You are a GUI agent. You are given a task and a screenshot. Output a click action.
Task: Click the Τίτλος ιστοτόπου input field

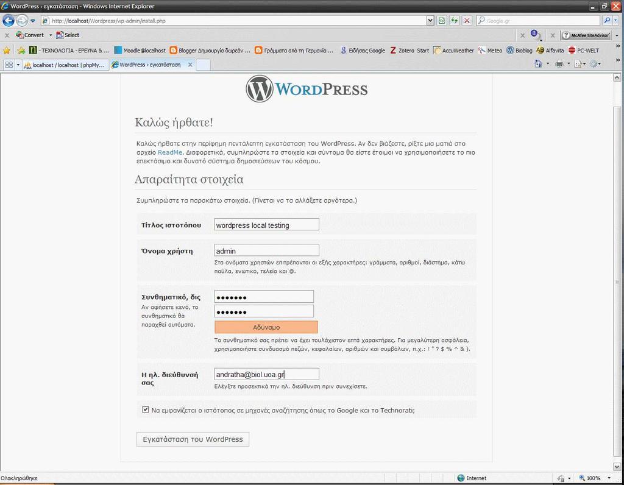267,224
